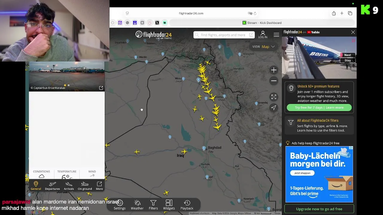
Task: Select Mardin airport pin
Action: tap(136, 57)
